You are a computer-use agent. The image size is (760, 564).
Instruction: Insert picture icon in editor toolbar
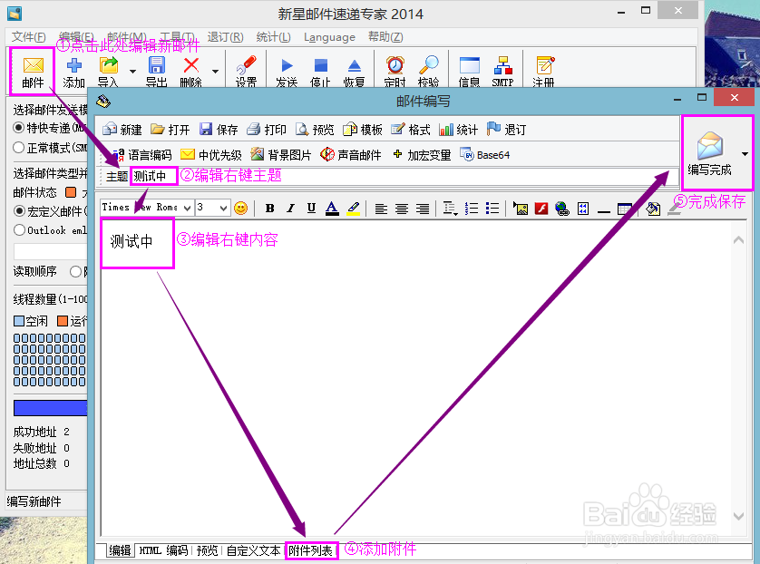(521, 209)
